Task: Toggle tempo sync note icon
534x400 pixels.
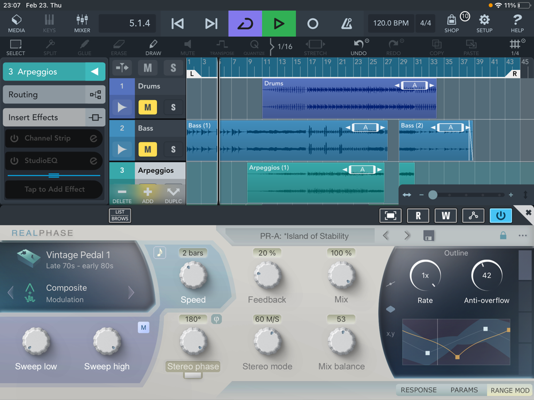Action: pyautogui.click(x=160, y=252)
